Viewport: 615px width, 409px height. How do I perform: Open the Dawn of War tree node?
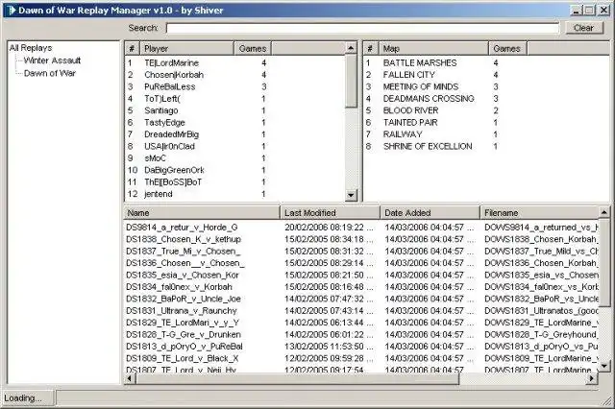tap(50, 73)
